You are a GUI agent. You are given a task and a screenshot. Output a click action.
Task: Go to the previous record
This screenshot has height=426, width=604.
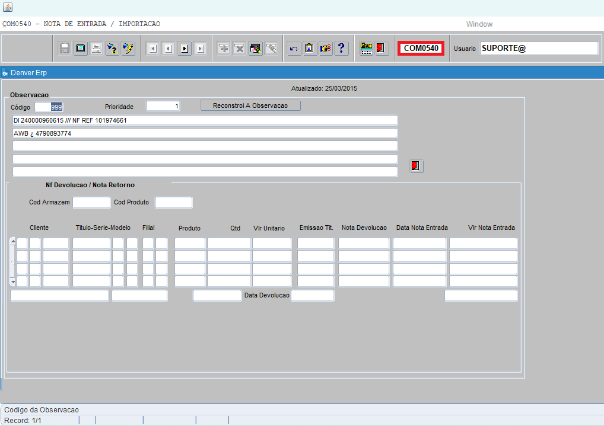click(x=169, y=49)
